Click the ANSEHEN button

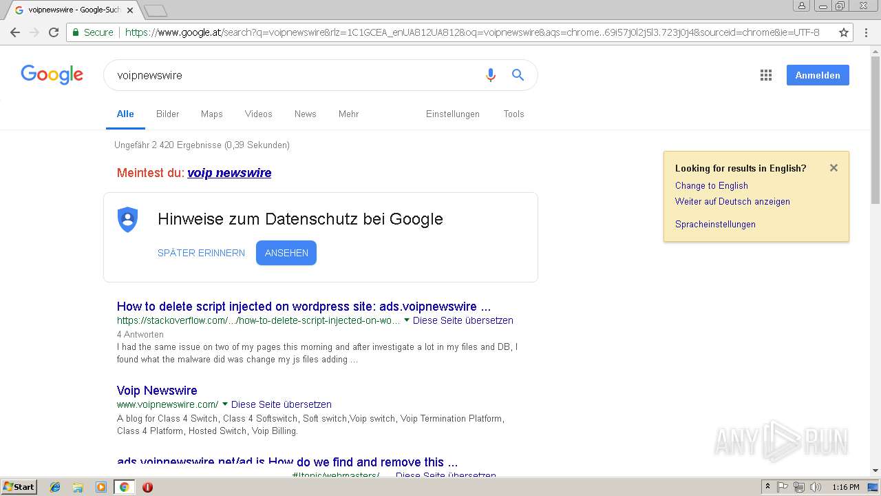coord(286,253)
